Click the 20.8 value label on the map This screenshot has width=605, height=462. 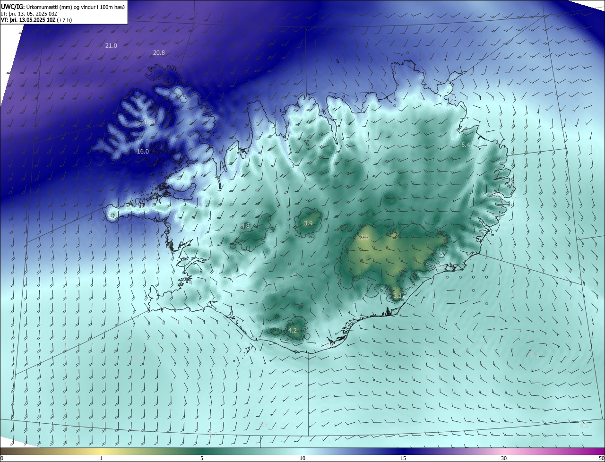click(159, 52)
